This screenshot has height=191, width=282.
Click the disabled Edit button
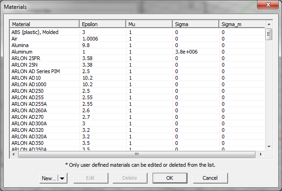91,178
